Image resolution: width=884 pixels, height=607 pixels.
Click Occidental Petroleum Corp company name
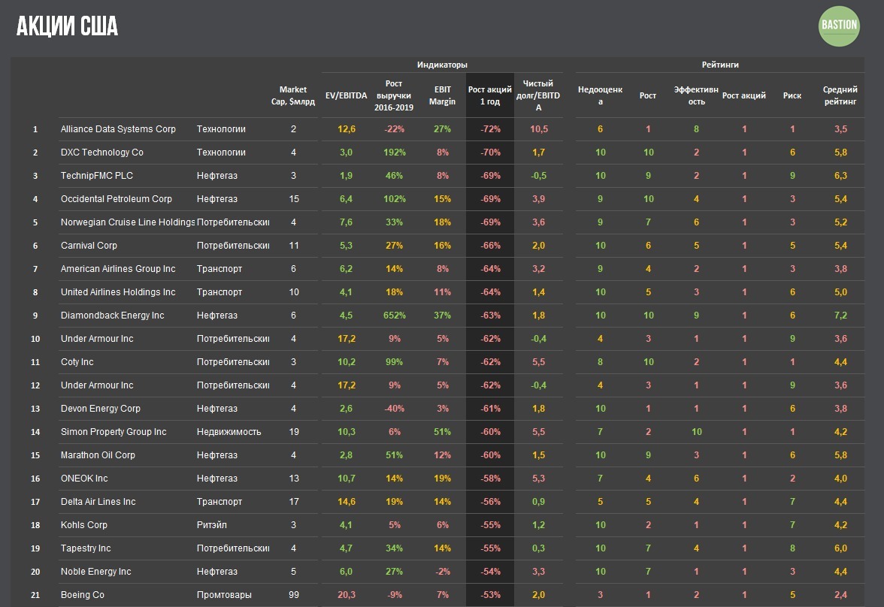pos(116,199)
